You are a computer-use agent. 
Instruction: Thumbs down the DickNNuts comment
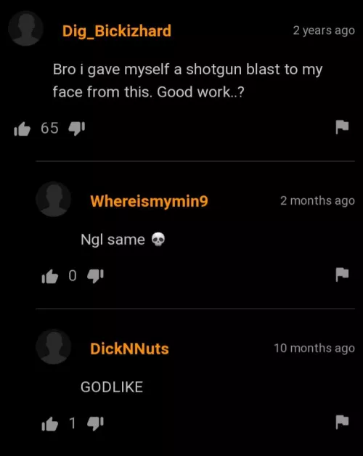pyautogui.click(x=95, y=423)
